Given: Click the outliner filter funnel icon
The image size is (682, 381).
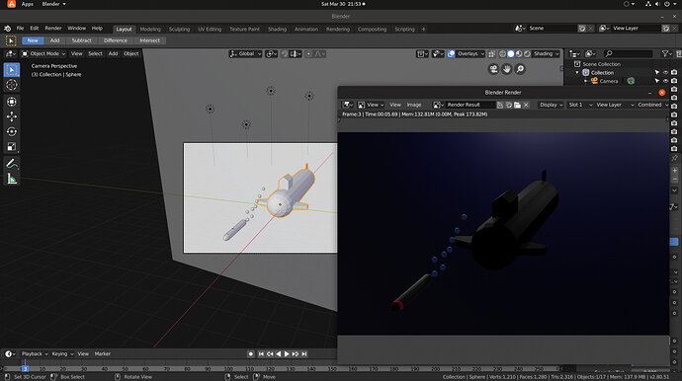Looking at the screenshot, I should pos(665,54).
